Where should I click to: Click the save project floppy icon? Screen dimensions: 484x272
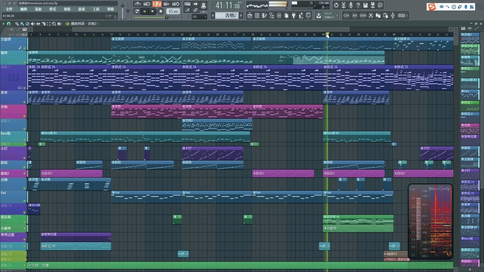point(365,5)
